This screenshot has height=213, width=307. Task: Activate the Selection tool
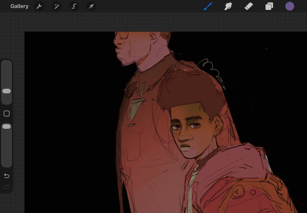point(74,6)
